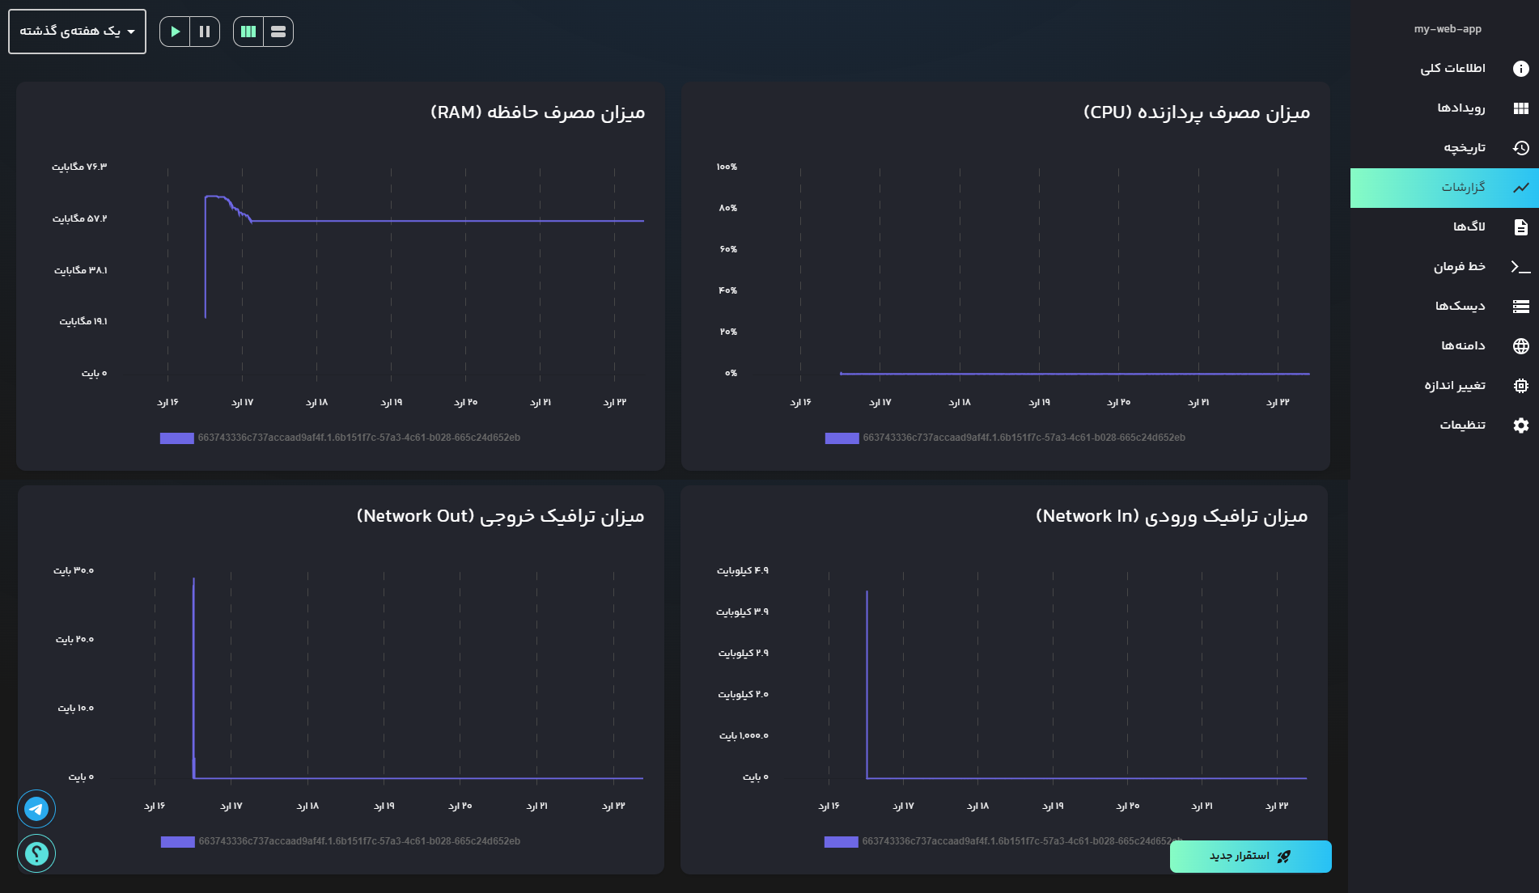Click the RAM chart title میزان مصرف حافظه
The height and width of the screenshot is (893, 1539).
537,112
